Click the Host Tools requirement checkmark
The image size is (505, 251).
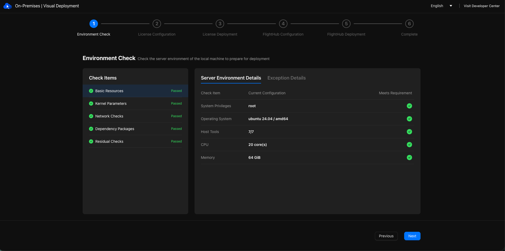pos(409,132)
